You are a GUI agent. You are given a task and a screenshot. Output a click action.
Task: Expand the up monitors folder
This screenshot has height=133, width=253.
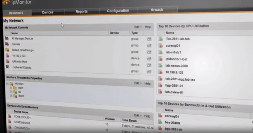11,92
